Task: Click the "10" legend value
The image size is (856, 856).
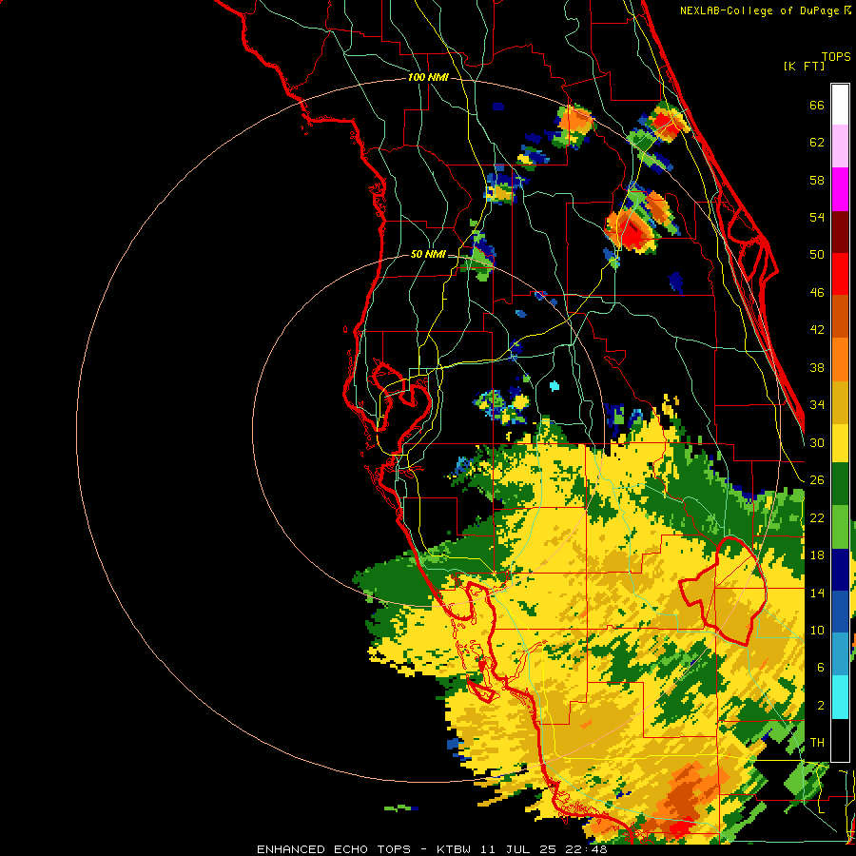Action: [x=817, y=631]
